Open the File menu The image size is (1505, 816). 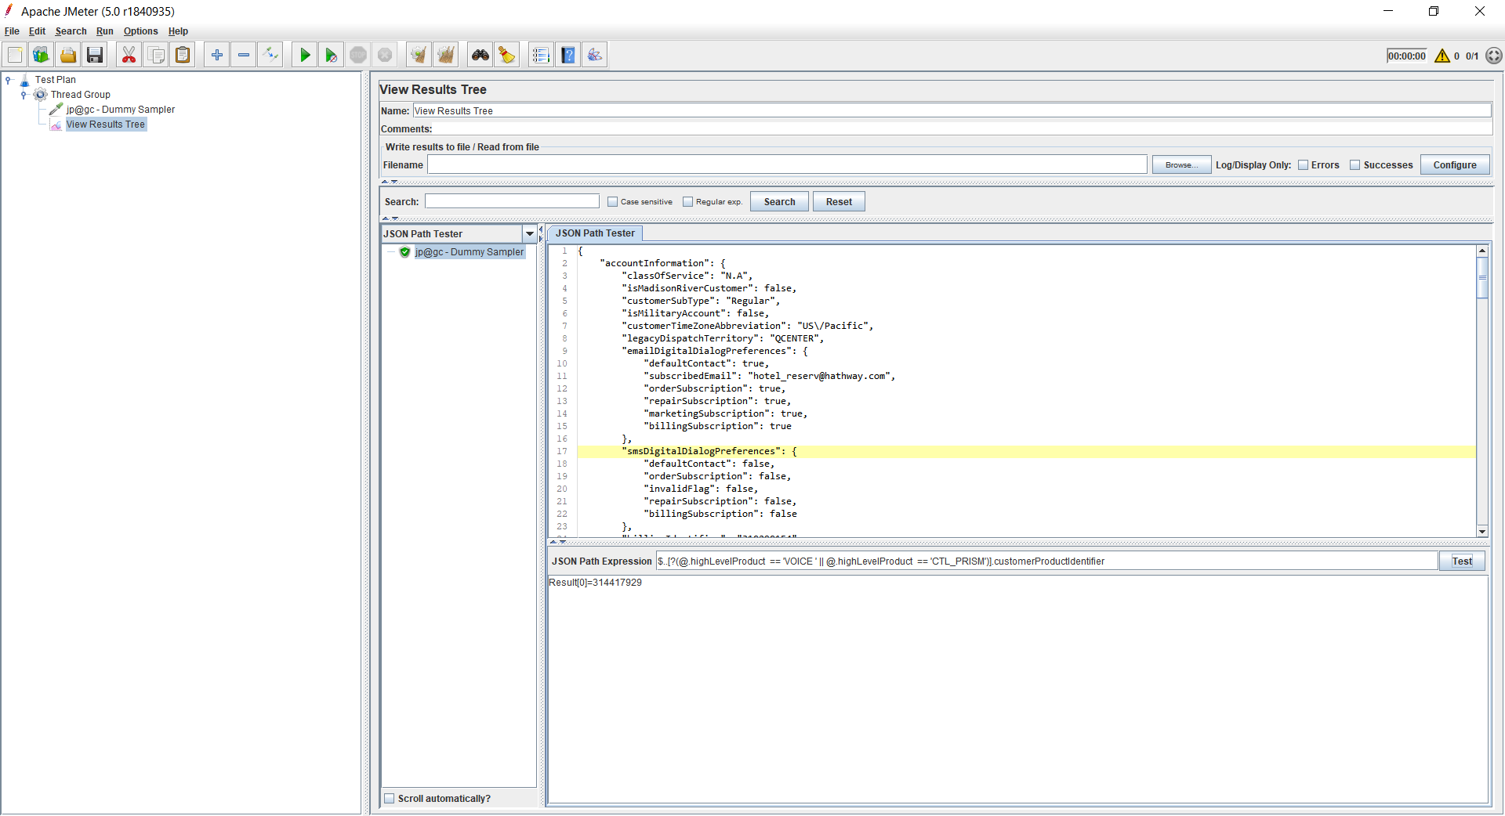[x=12, y=31]
